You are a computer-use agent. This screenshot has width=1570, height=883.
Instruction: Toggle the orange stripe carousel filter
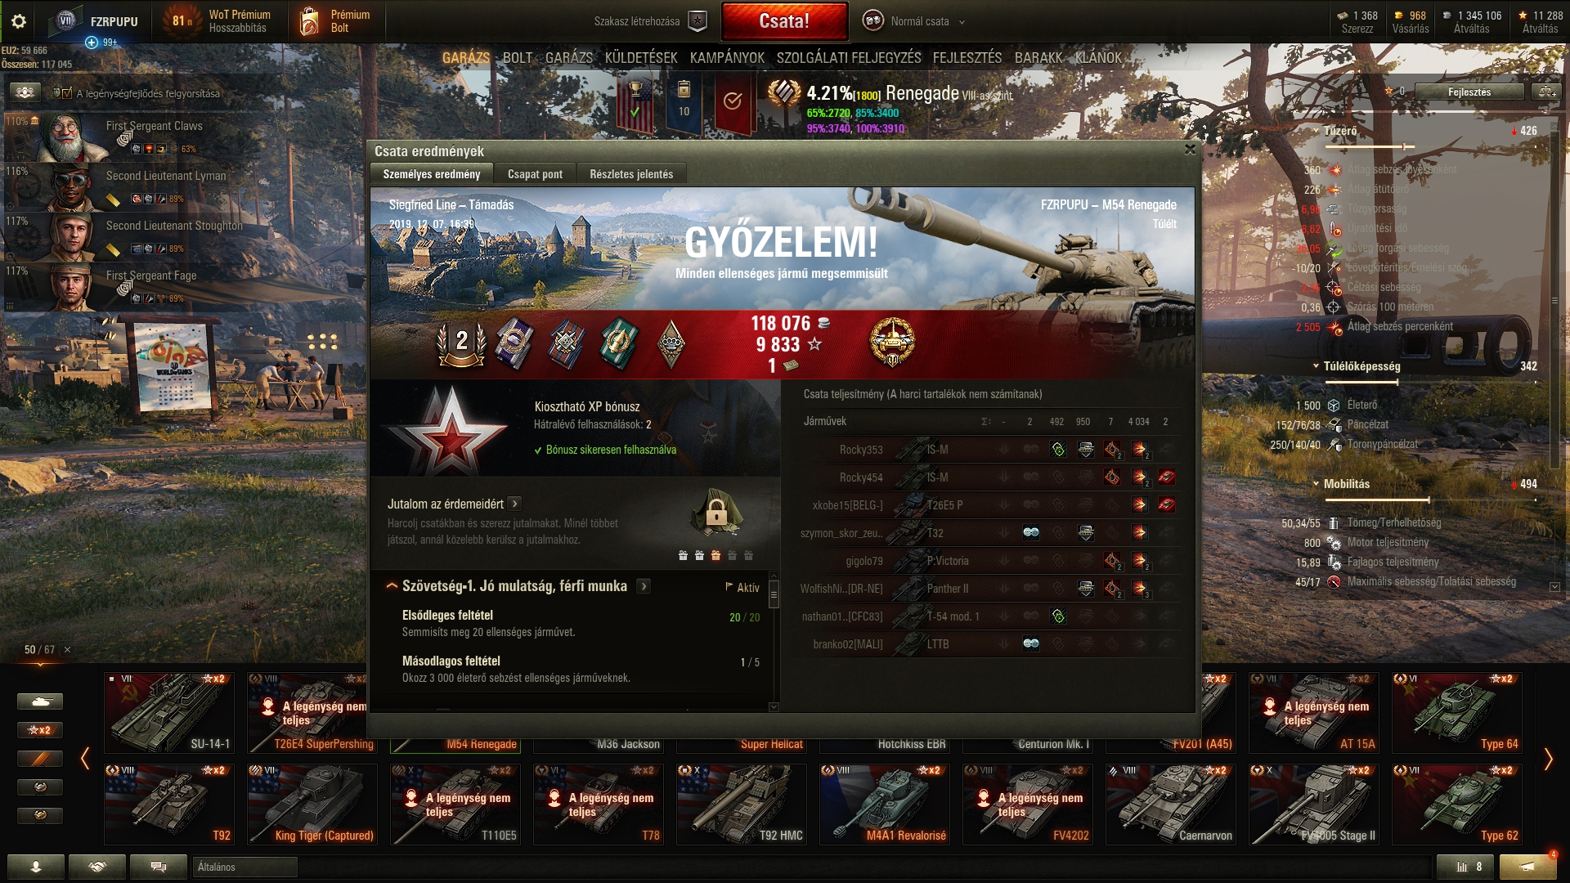[39, 759]
